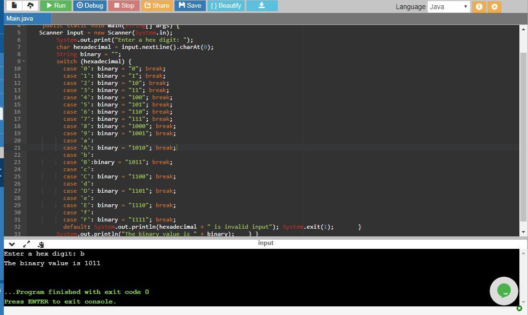528x315 pixels.
Task: Beautify the code formatting
Action: pyautogui.click(x=225, y=6)
